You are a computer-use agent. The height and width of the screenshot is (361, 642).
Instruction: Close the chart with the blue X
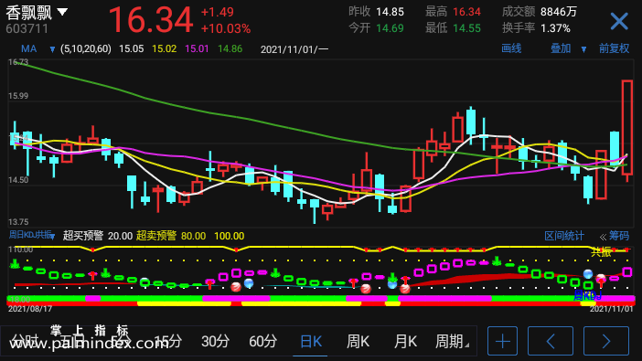618,21
